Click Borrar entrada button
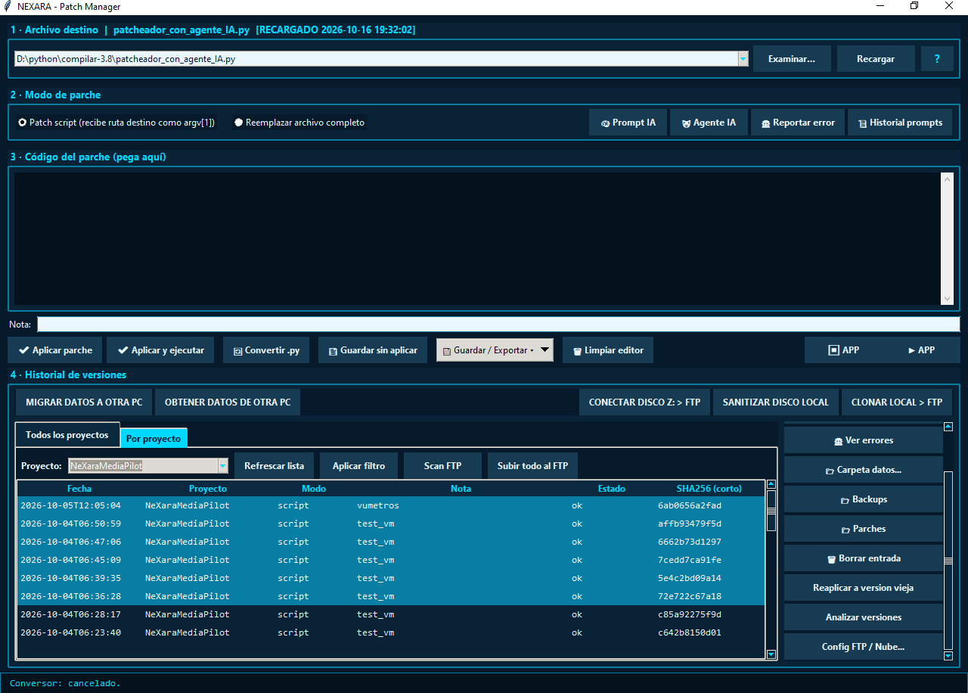The image size is (968, 693). pos(864,558)
